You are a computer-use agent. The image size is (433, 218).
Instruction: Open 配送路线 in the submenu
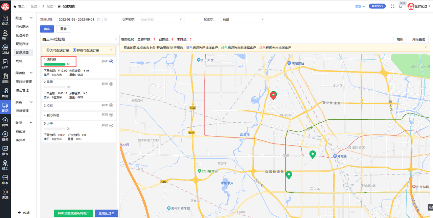pyautogui.click(x=22, y=44)
